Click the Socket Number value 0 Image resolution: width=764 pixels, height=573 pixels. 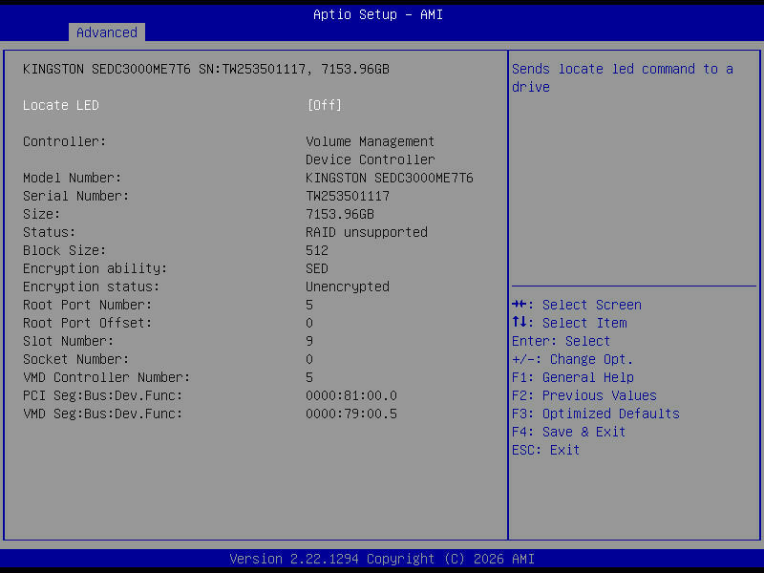pos(309,359)
